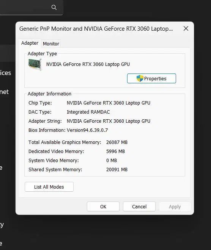
Task: Confirm the dialog with OK
Action: pos(103,207)
